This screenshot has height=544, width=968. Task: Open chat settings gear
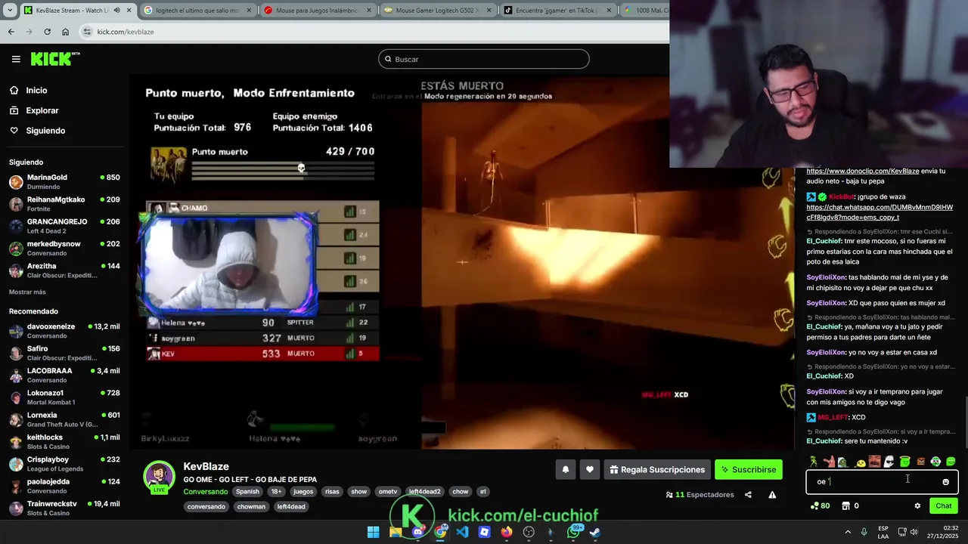(917, 505)
